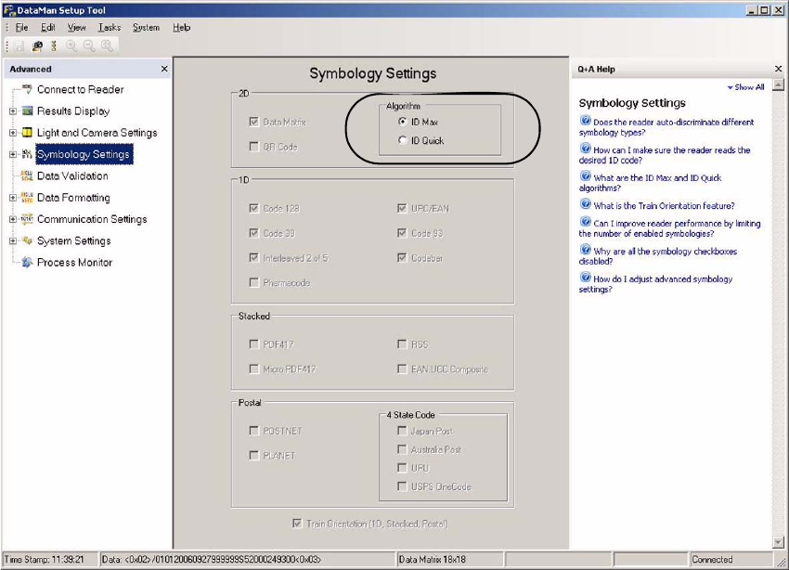Click the Save toolbar icon

coord(19,46)
